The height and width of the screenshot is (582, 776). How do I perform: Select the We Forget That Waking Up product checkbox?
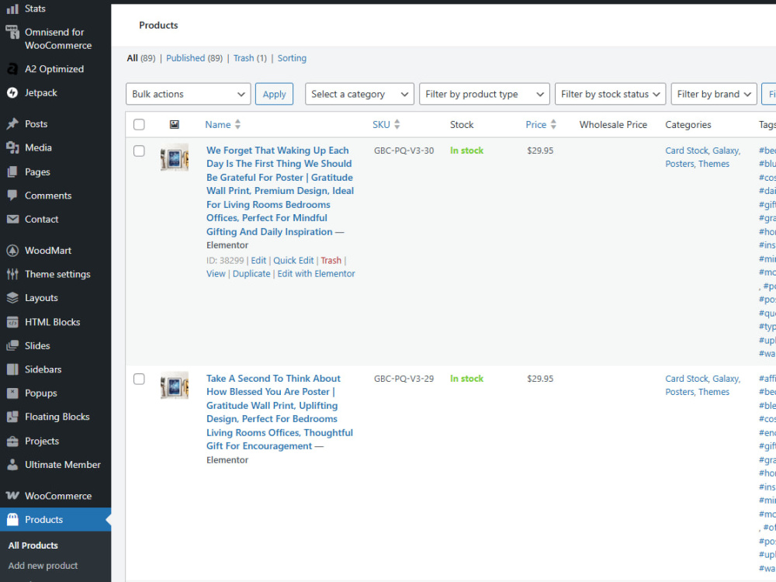[x=139, y=151]
